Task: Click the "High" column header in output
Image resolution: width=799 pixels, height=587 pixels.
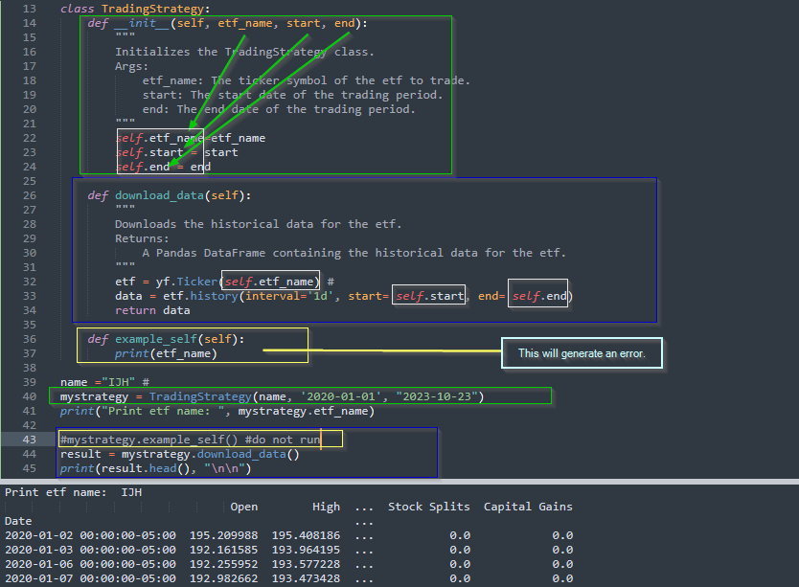Action: pyautogui.click(x=326, y=507)
